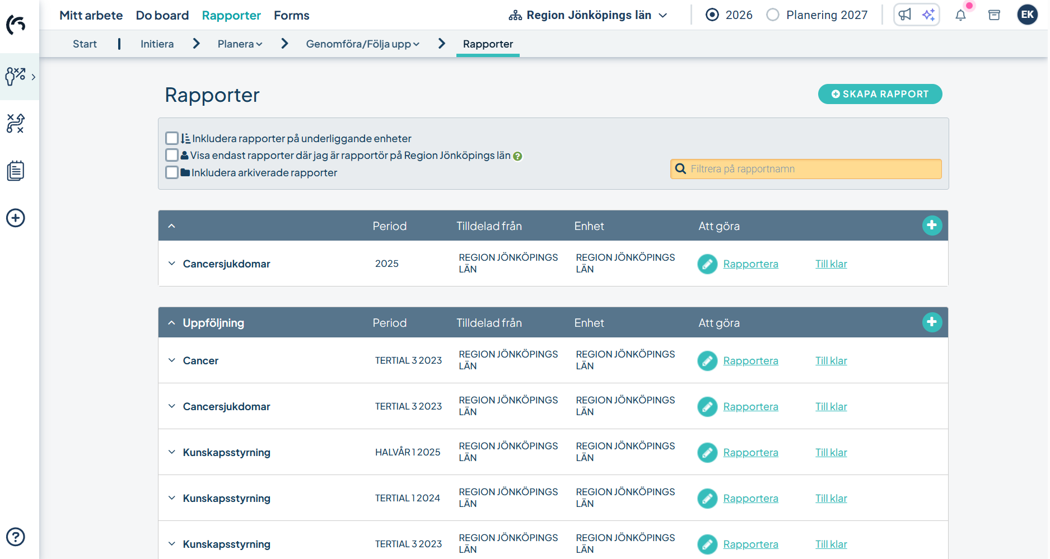Expand the Genomföra/Följa upp menu
This screenshot has height=559, width=1050.
pyautogui.click(x=362, y=44)
